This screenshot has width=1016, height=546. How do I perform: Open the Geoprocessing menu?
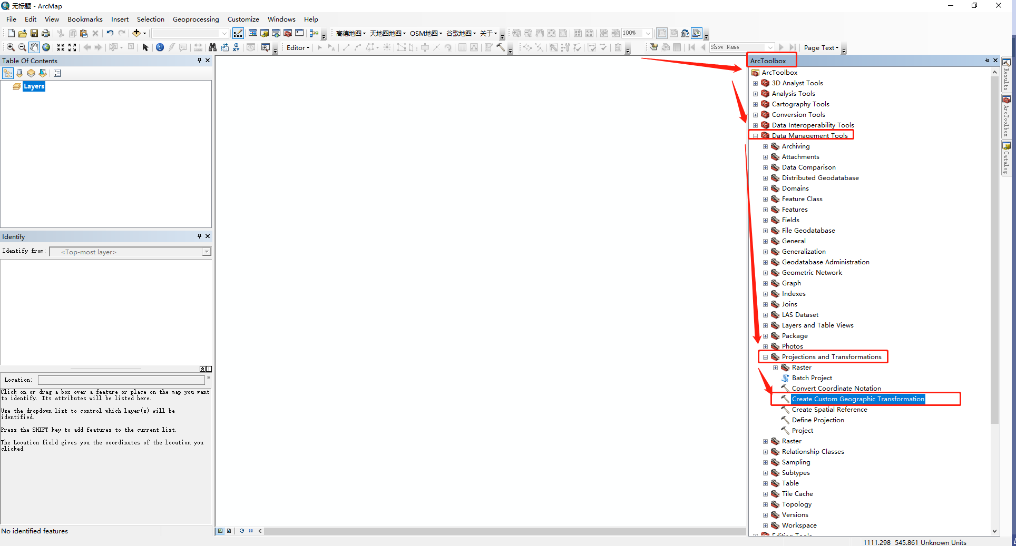tap(196, 19)
